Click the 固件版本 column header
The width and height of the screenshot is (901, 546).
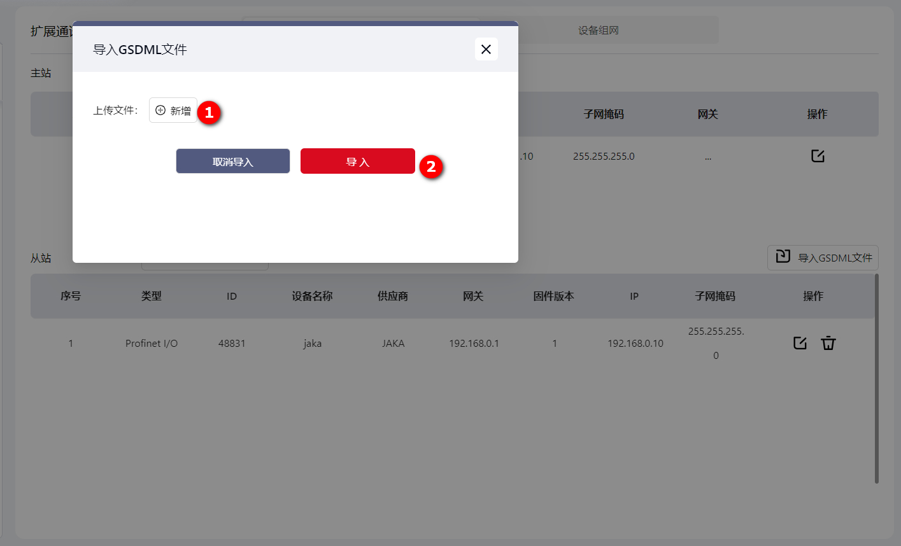(x=554, y=296)
